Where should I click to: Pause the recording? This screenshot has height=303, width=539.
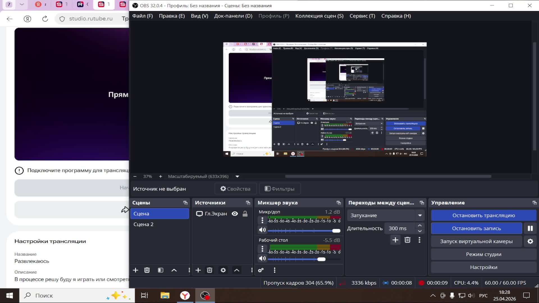coord(530,228)
